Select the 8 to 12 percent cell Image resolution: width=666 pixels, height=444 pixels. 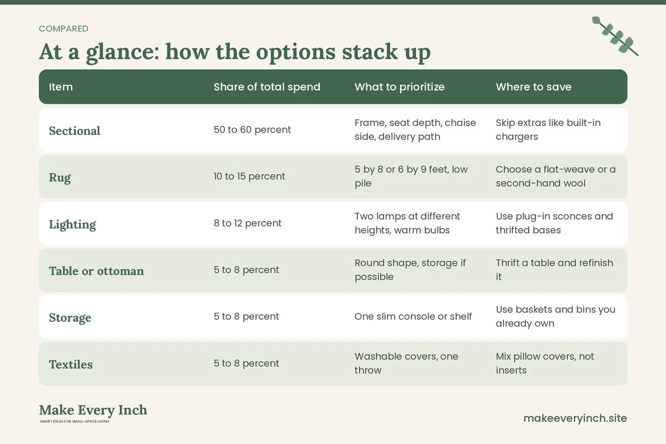(248, 223)
